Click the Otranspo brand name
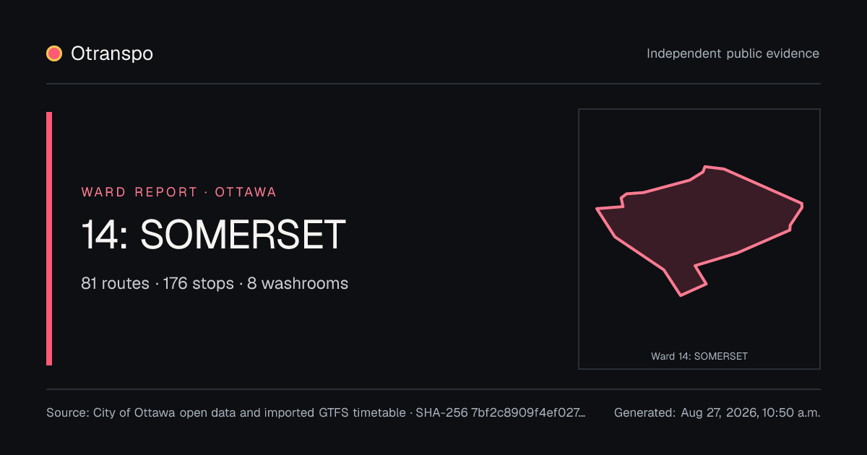Screen dimensions: 867x455 (x=112, y=53)
